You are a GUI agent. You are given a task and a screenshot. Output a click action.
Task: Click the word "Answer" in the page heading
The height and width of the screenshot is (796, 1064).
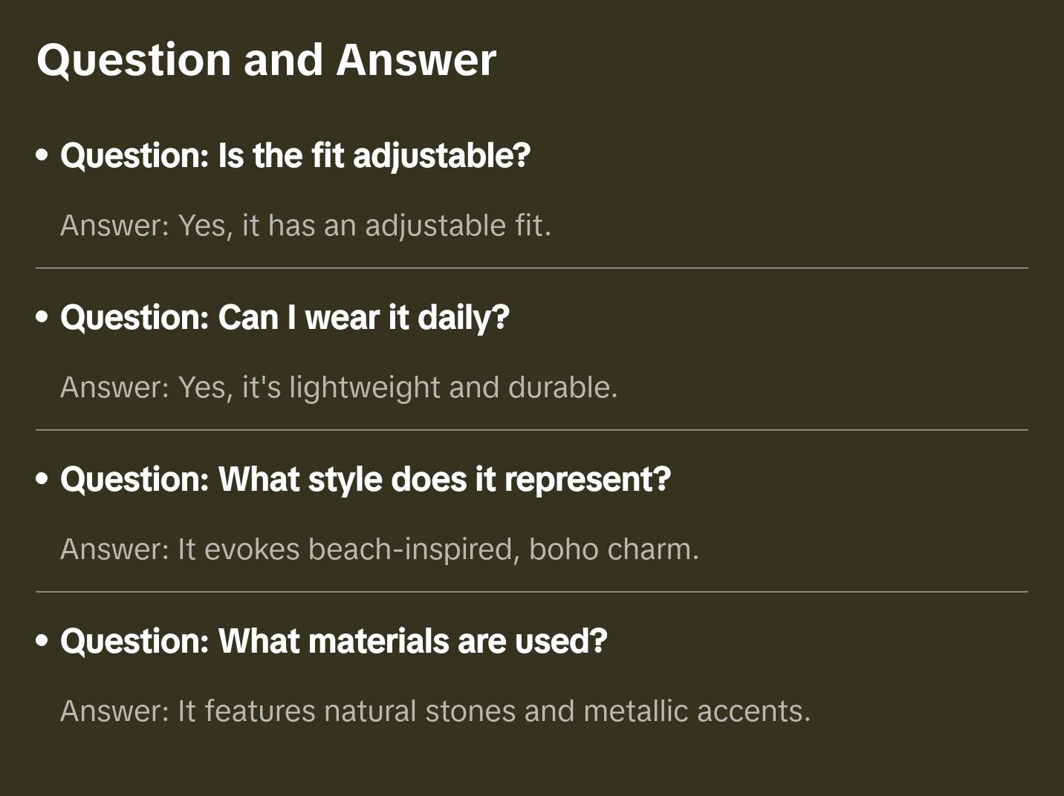pyautogui.click(x=416, y=60)
